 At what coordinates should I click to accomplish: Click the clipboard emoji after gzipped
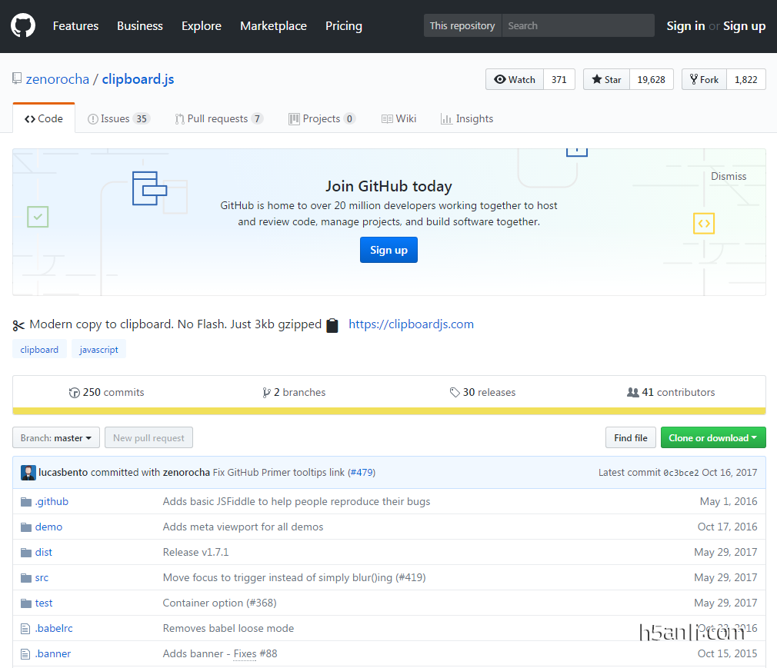coord(332,325)
